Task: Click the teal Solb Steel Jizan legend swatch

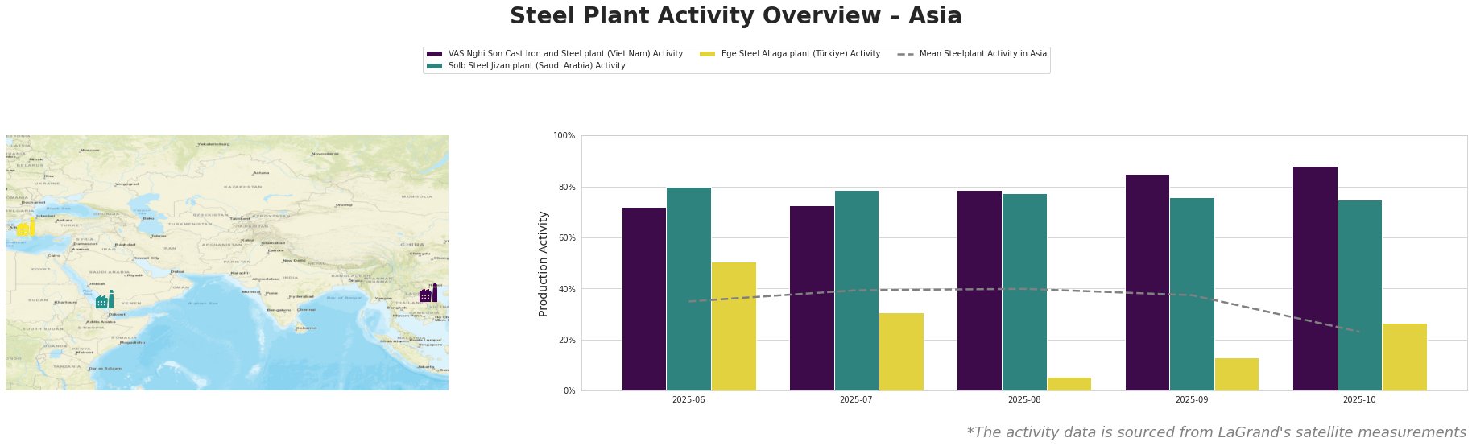Action: (x=435, y=66)
